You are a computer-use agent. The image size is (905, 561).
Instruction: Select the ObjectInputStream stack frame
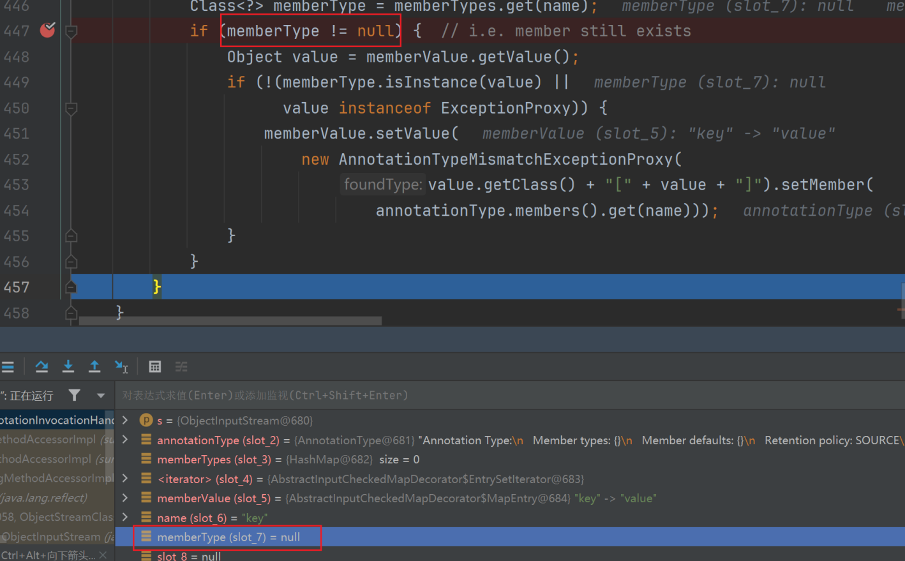pos(57,536)
